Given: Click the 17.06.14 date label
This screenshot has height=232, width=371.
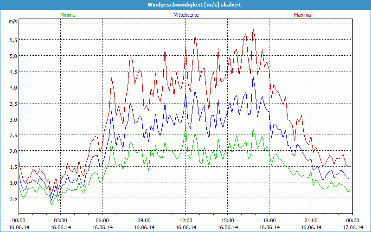Looking at the screenshot, I should coord(352,227).
